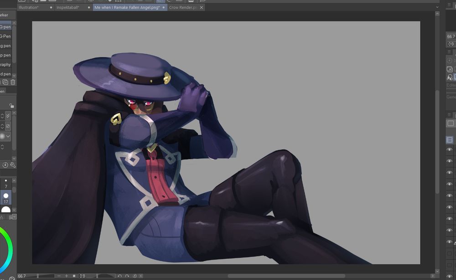This screenshot has width=456, height=280.
Task: Click tool property panel scroll-up arrow
Action: tap(14, 113)
